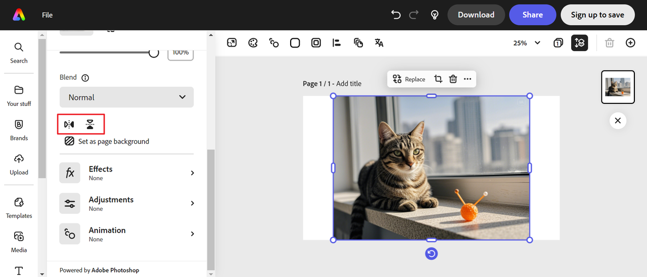Add a new page with plus icon
Image resolution: width=647 pixels, height=277 pixels.
point(630,43)
